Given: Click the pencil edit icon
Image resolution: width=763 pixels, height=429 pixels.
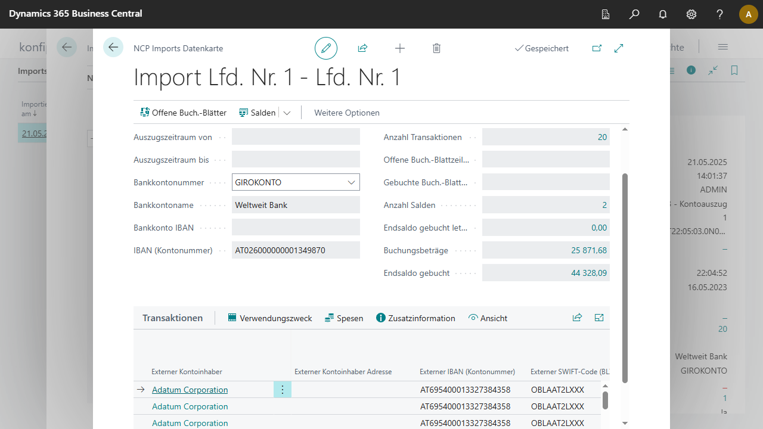Looking at the screenshot, I should [x=326, y=48].
